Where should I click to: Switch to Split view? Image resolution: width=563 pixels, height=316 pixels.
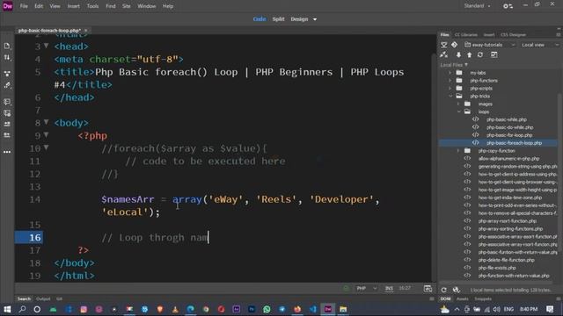click(278, 19)
